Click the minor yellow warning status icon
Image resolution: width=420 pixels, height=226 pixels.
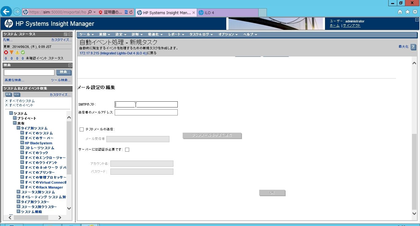tap(17, 53)
